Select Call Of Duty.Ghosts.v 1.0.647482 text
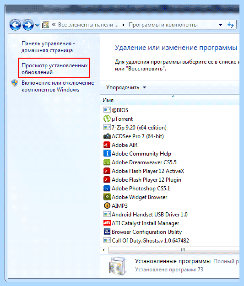 pos(150,241)
